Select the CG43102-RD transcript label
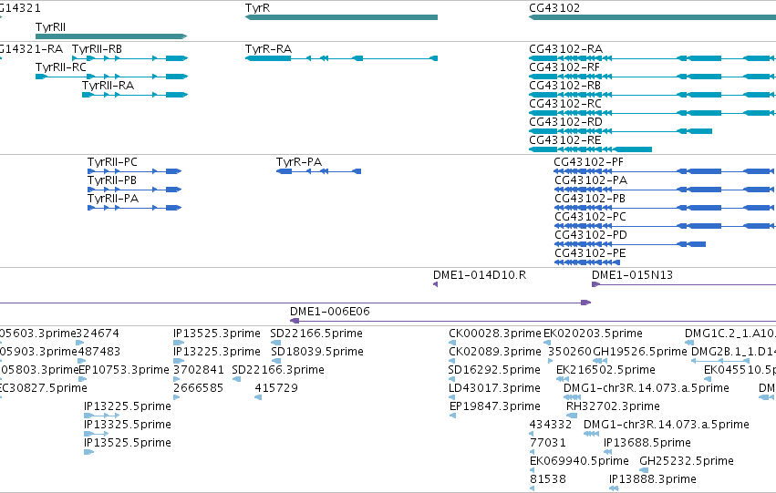This screenshot has height=493, width=776. click(565, 122)
